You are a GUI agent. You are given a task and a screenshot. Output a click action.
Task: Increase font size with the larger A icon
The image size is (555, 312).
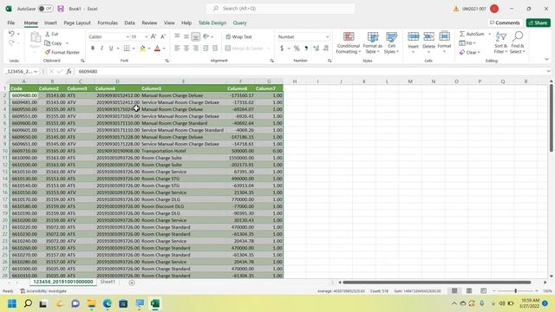[153, 36]
